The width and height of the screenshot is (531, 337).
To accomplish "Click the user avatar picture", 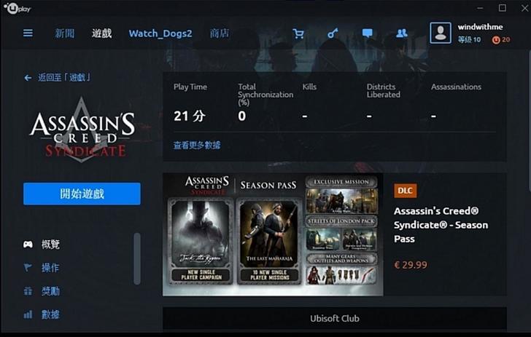I will (x=441, y=33).
